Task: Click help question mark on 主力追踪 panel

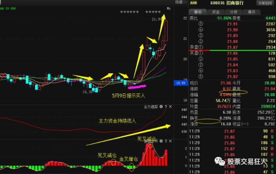Action: pyautogui.click(x=166, y=106)
